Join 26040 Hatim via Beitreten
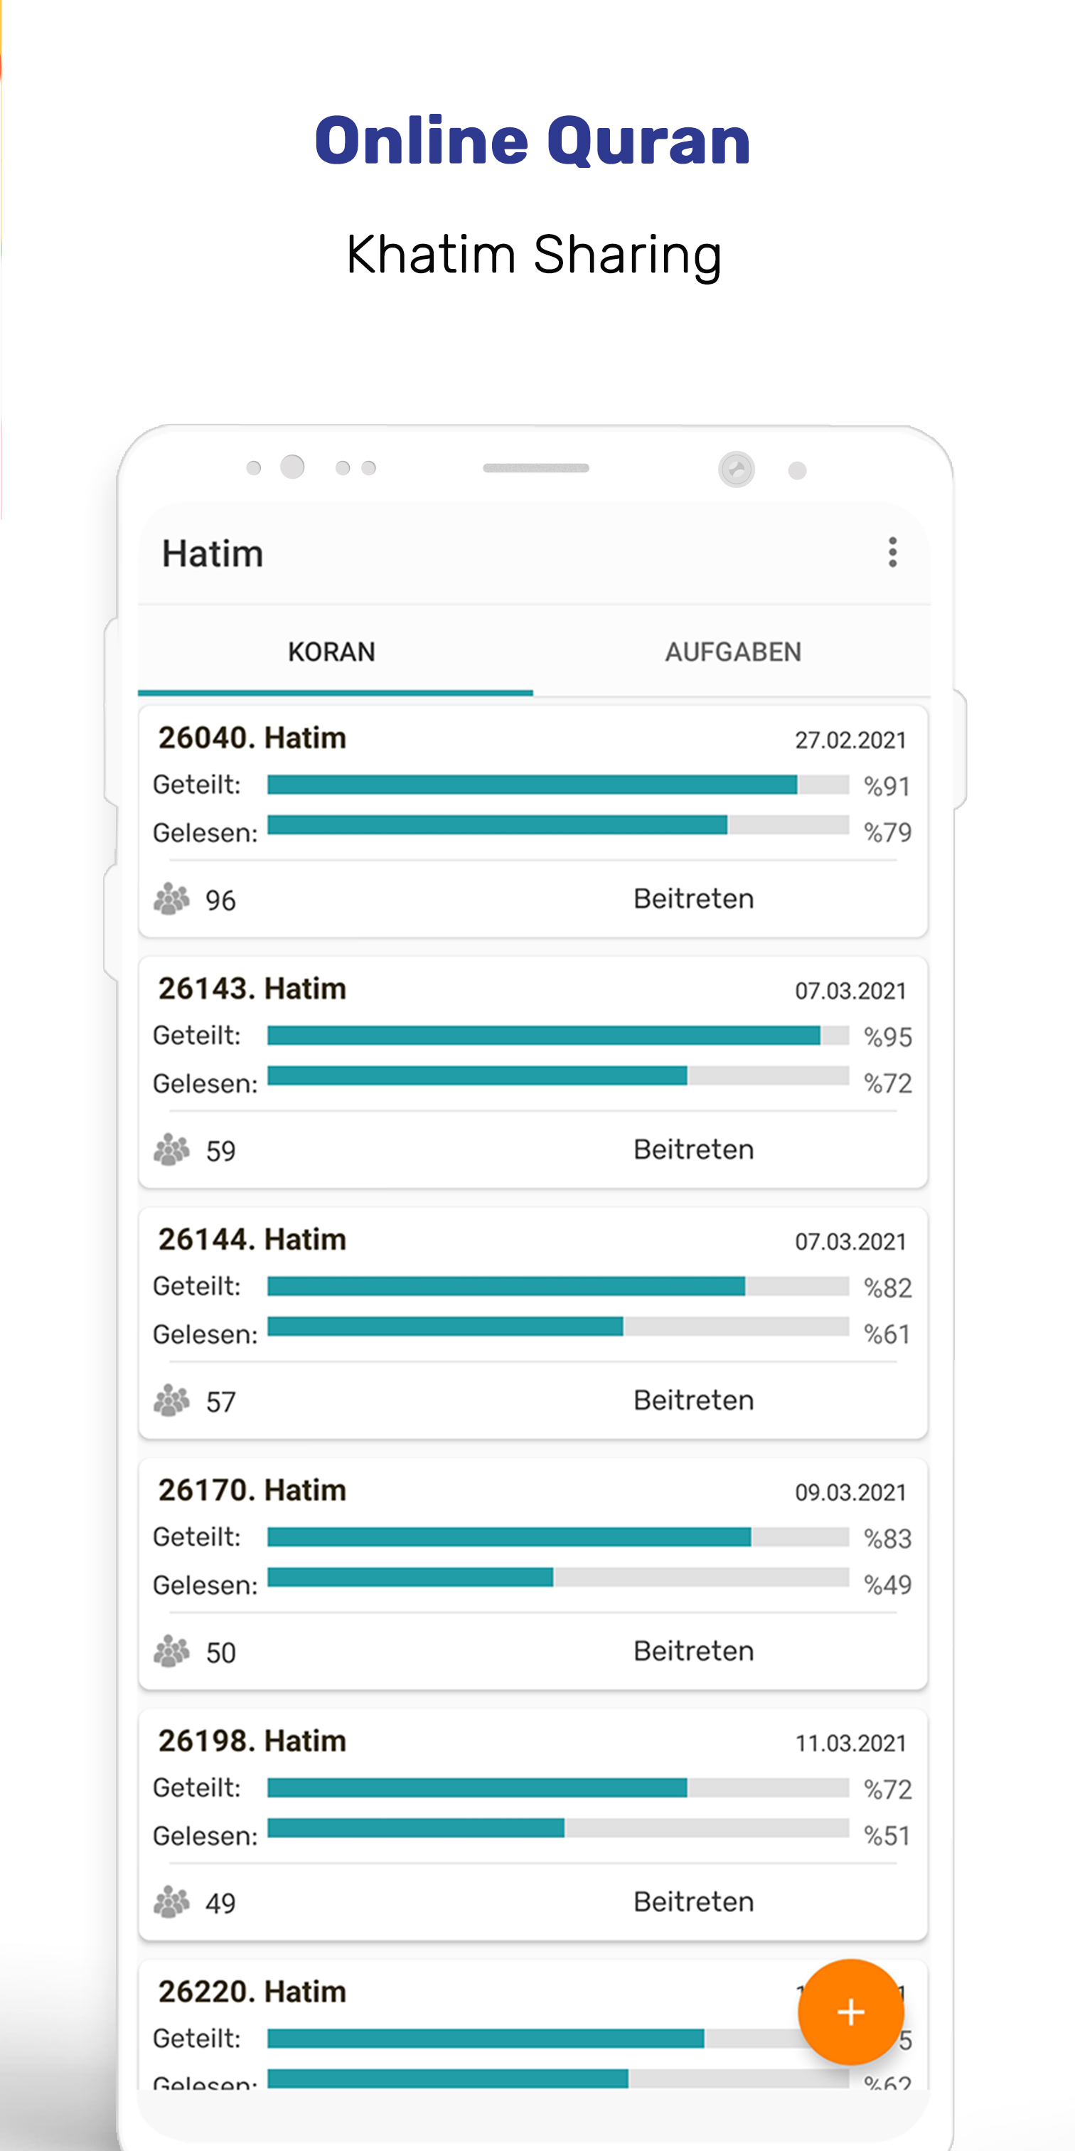This screenshot has height=2151, width=1075. pos(694,898)
